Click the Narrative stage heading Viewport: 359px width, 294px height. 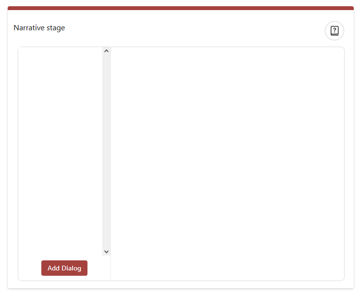click(39, 28)
